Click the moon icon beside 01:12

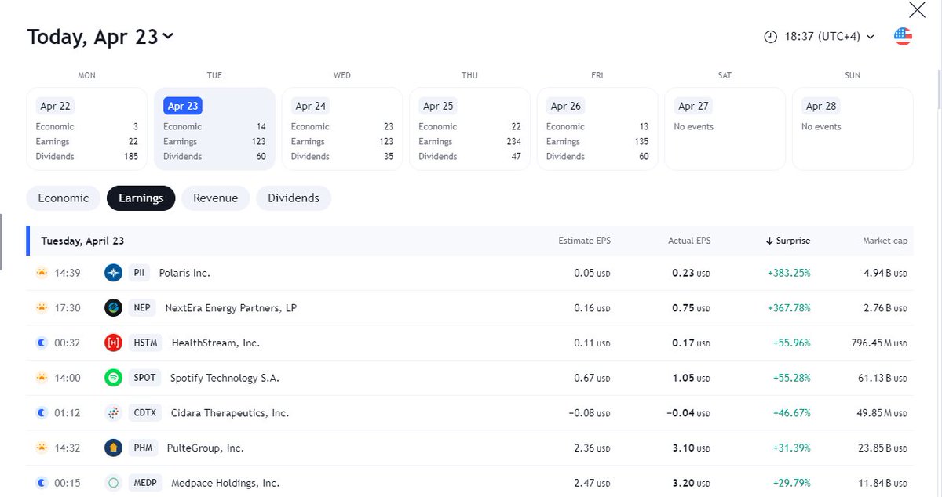coord(42,413)
